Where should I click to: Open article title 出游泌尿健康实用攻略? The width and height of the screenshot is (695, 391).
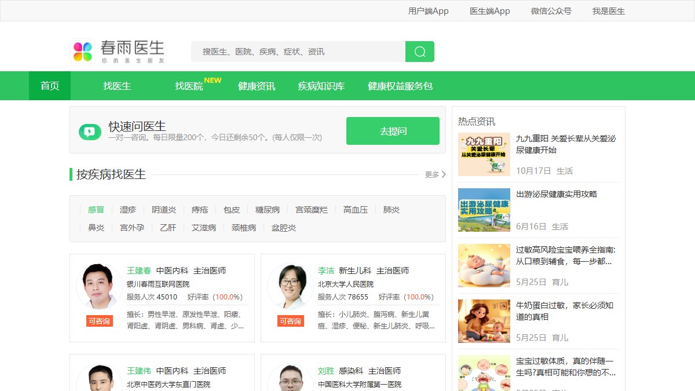(557, 194)
